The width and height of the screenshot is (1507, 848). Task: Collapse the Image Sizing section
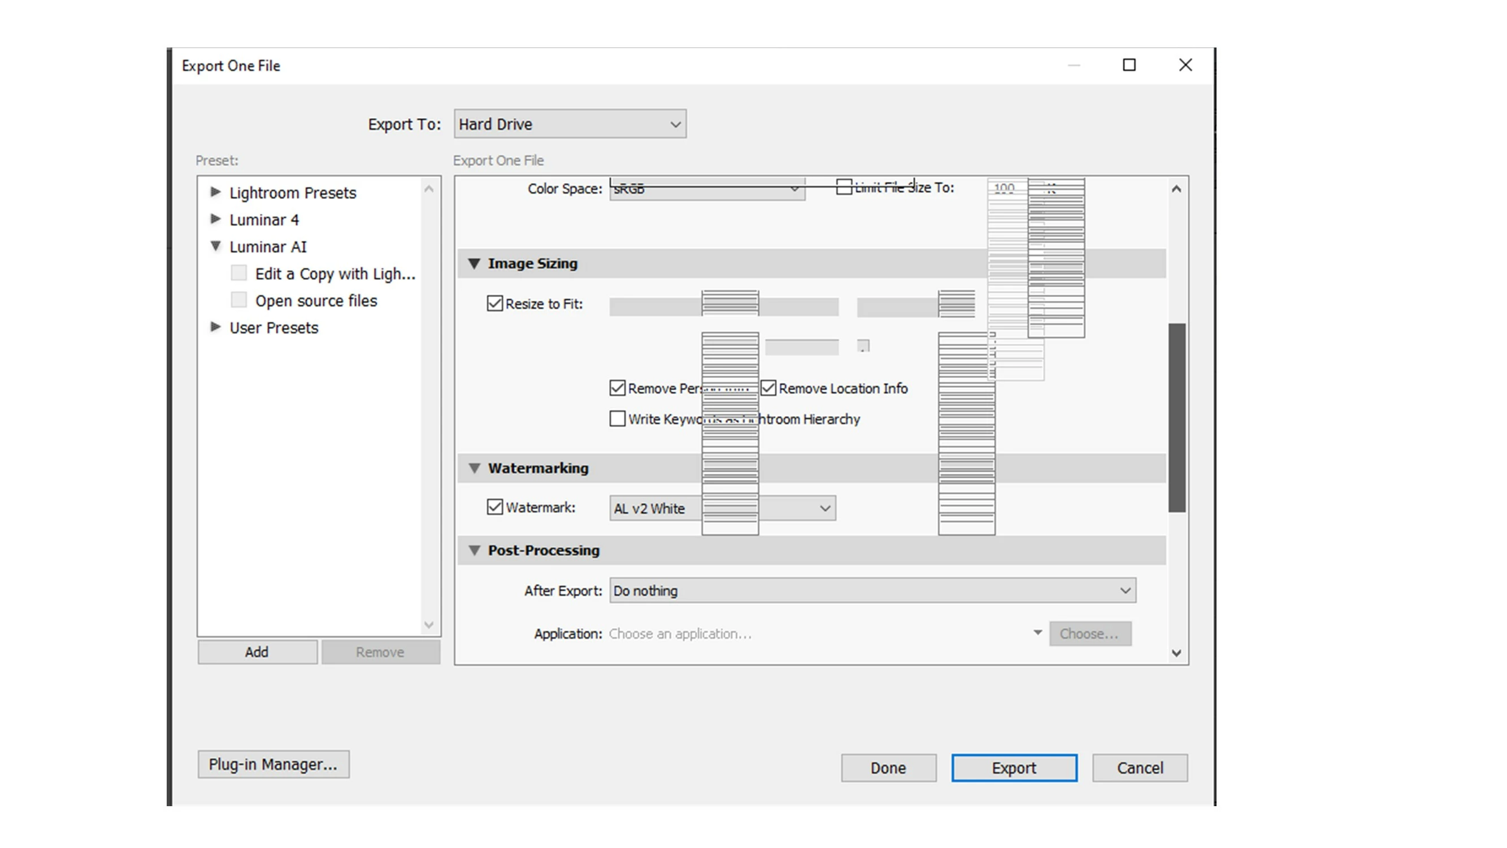click(x=475, y=264)
